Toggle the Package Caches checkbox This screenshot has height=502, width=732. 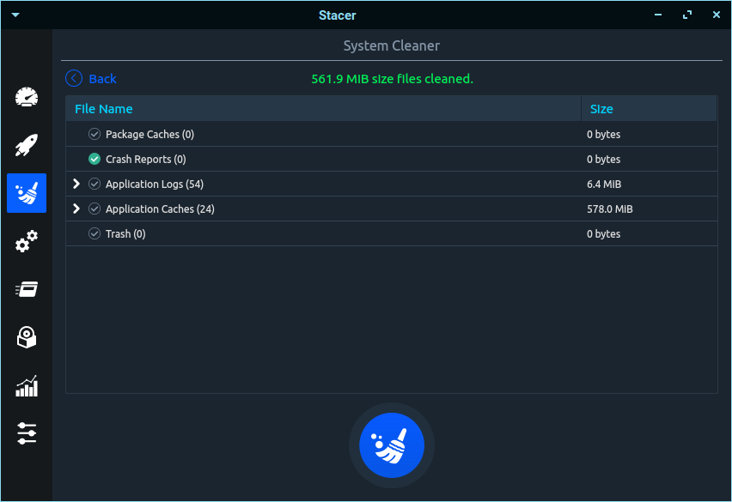95,134
